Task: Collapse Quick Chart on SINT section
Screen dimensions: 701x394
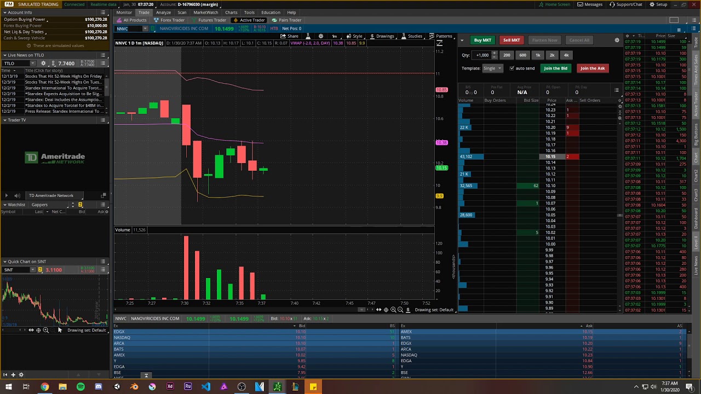Action: click(4, 262)
